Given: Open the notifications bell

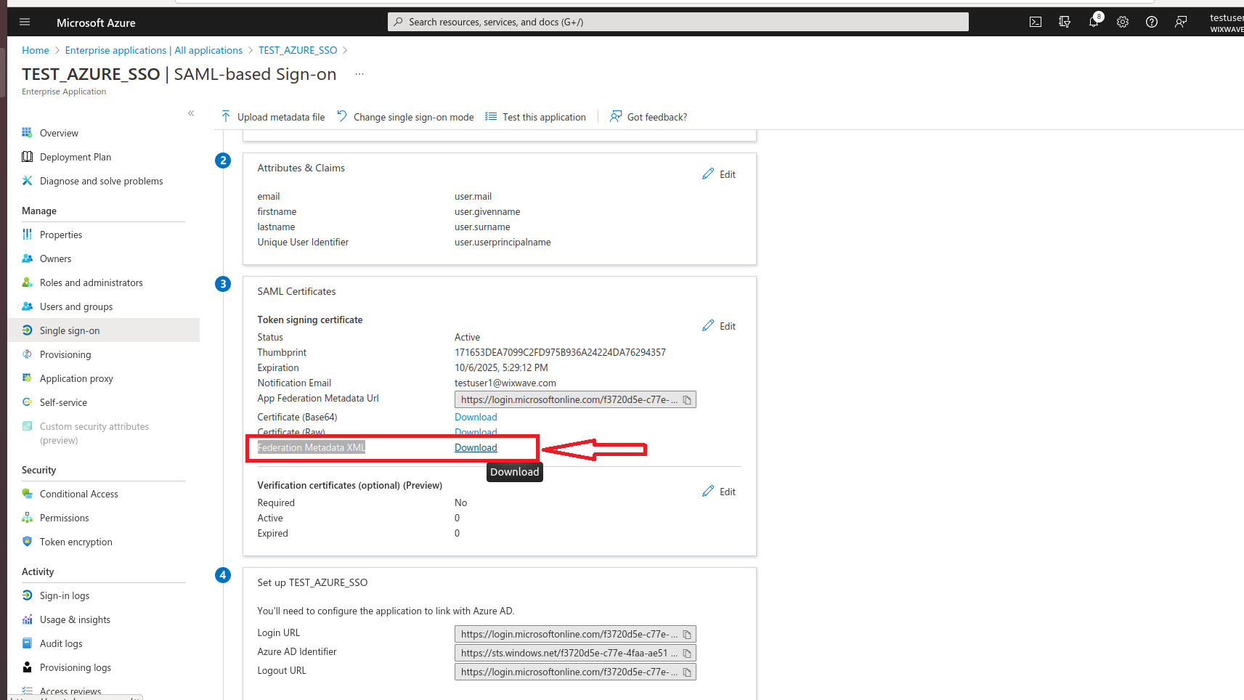Looking at the screenshot, I should click(x=1094, y=22).
